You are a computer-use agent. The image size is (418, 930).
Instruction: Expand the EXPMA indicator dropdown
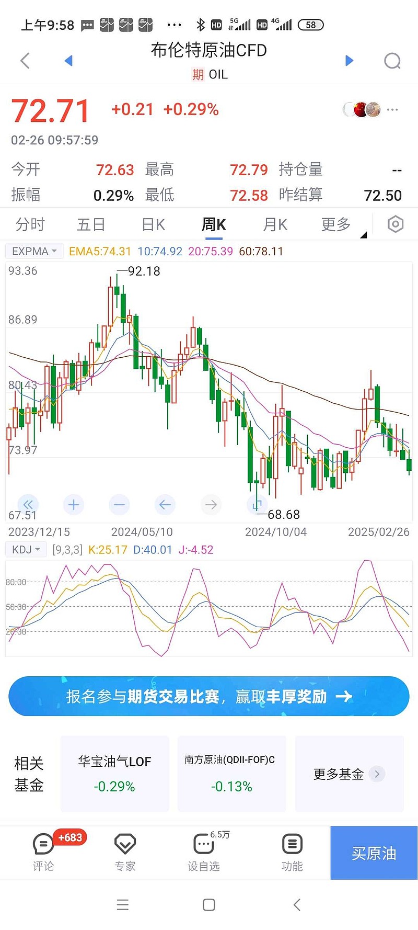34,251
